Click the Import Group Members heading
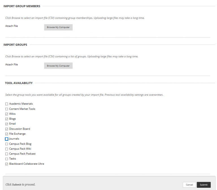217x190 pixels. (22, 6)
